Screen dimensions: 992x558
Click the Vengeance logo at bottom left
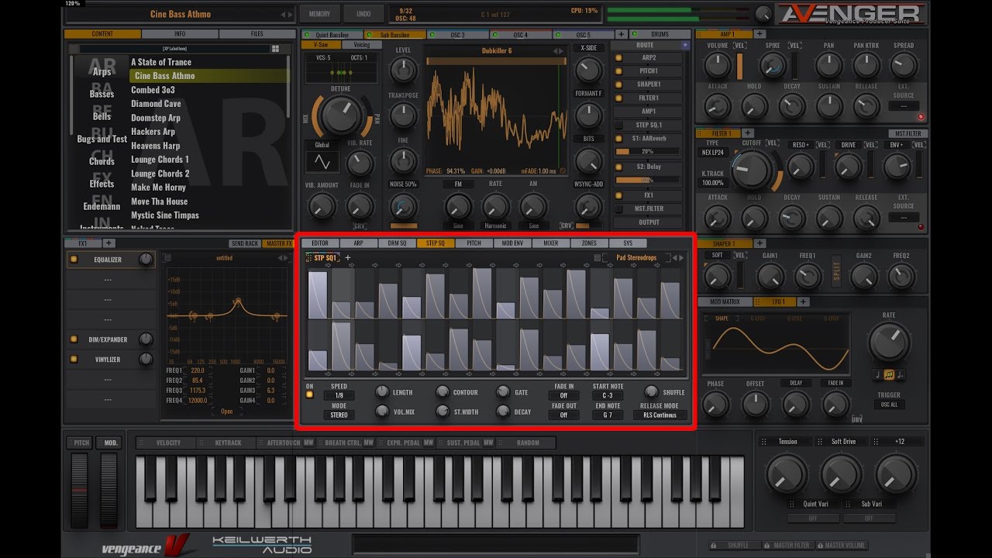146,546
